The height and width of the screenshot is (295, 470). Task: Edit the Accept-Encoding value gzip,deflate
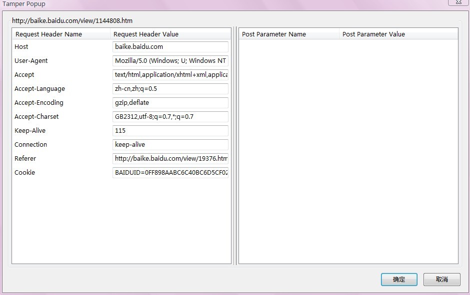170,103
